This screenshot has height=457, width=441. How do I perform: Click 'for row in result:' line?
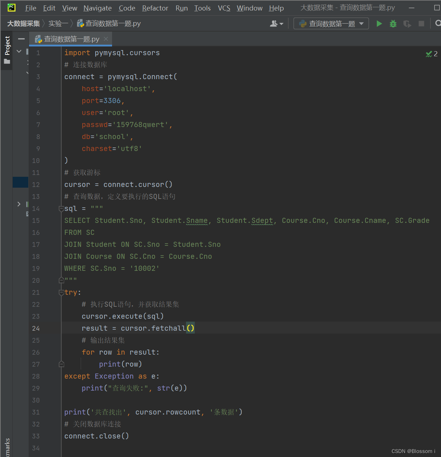pyautogui.click(x=120, y=352)
